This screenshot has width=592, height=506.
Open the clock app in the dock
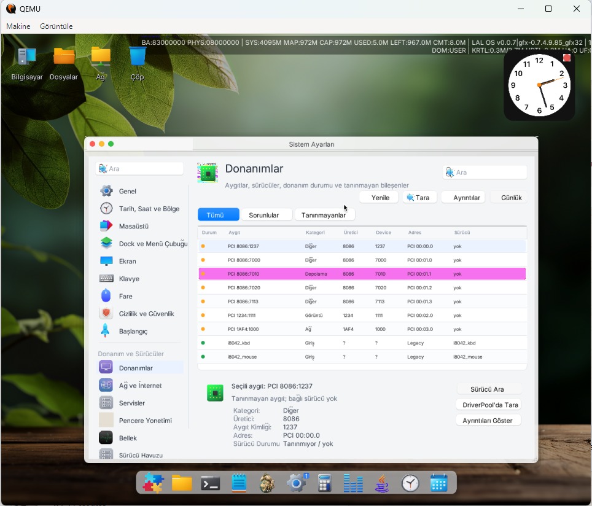click(410, 483)
